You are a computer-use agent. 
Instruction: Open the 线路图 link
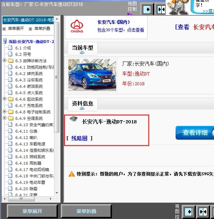tap(79, 138)
